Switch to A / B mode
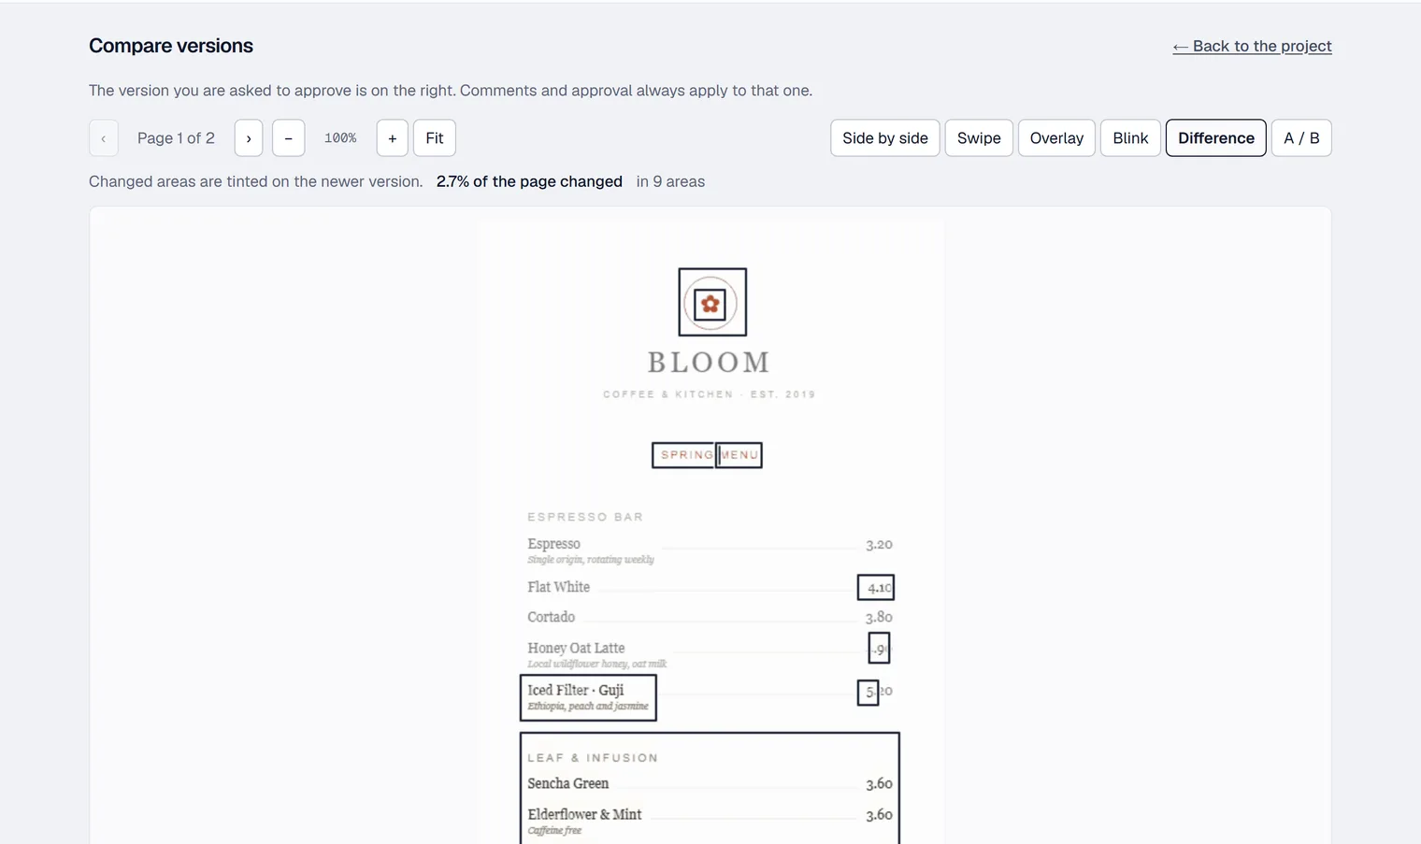Viewport: 1421px width, 844px height. click(1301, 138)
